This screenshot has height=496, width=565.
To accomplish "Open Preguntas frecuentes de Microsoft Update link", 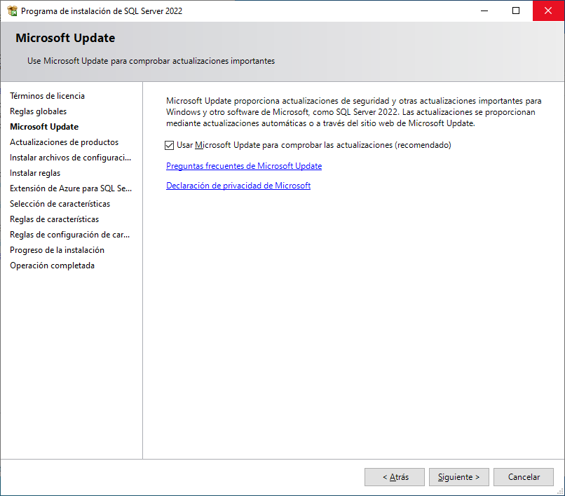I will tap(244, 166).
